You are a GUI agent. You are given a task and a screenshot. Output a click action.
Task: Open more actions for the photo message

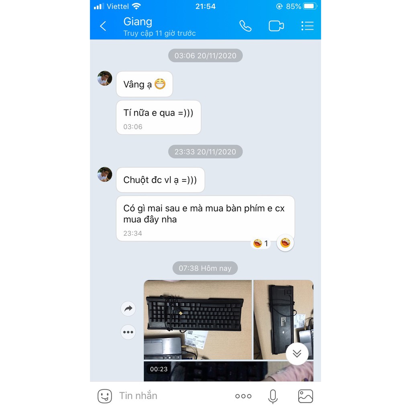[128, 332]
